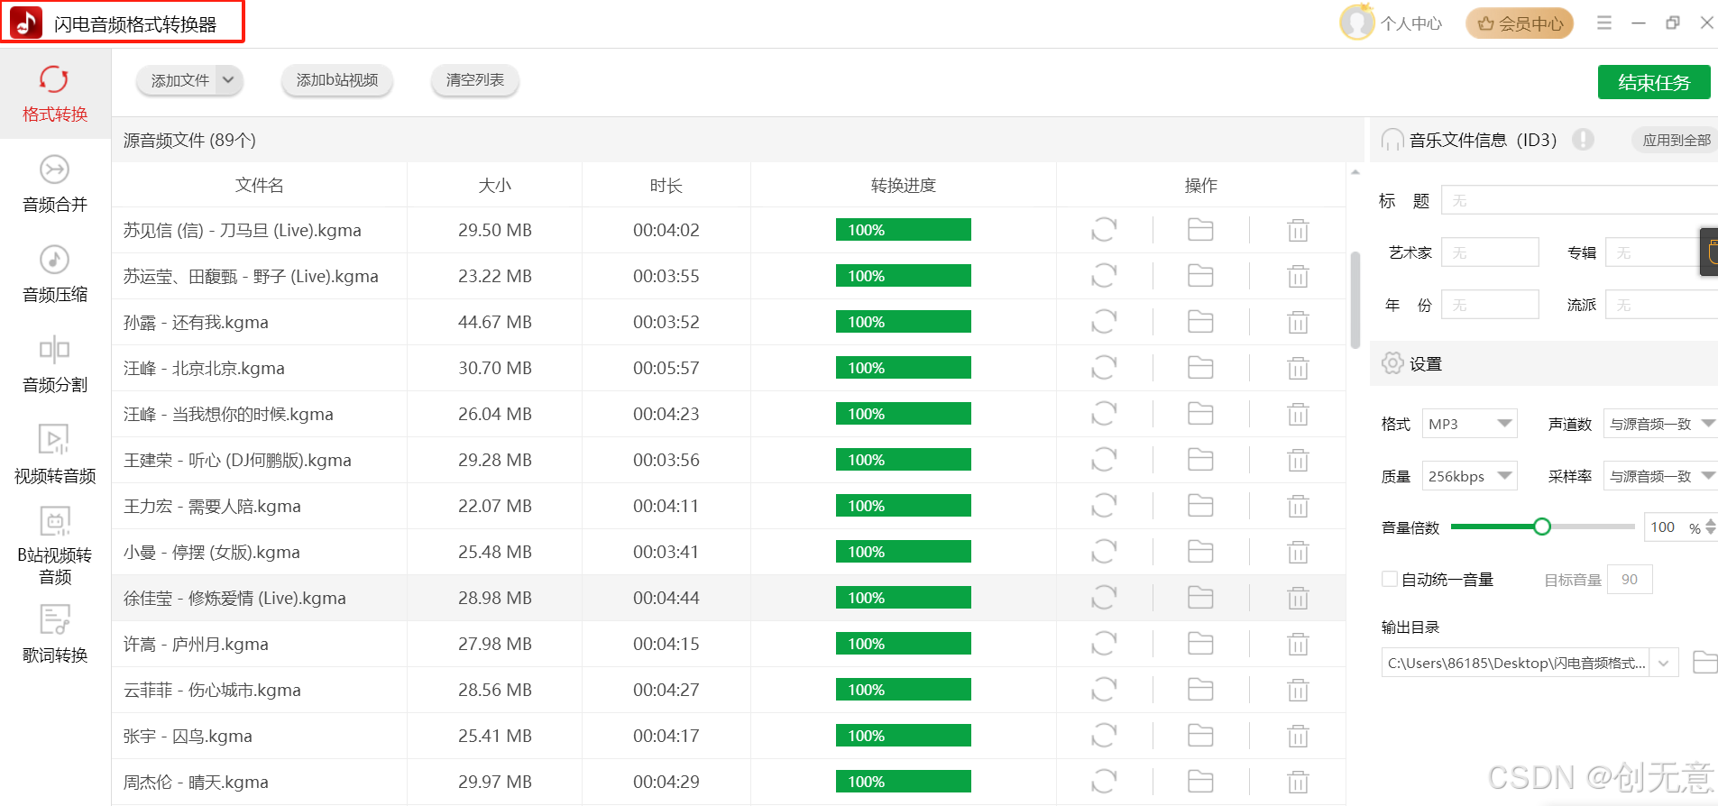Go to 视频转音频 sidebar item
The height and width of the screenshot is (806, 1718).
pos(55,454)
